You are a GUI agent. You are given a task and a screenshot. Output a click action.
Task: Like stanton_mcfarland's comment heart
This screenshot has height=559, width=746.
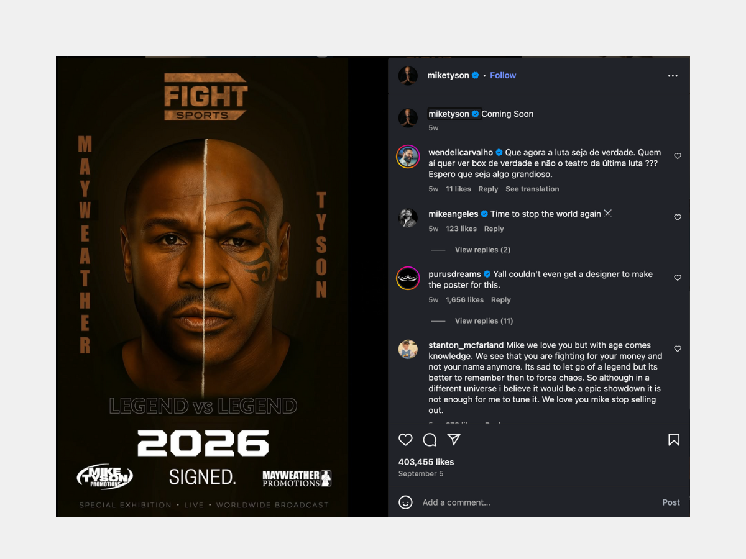(x=678, y=349)
